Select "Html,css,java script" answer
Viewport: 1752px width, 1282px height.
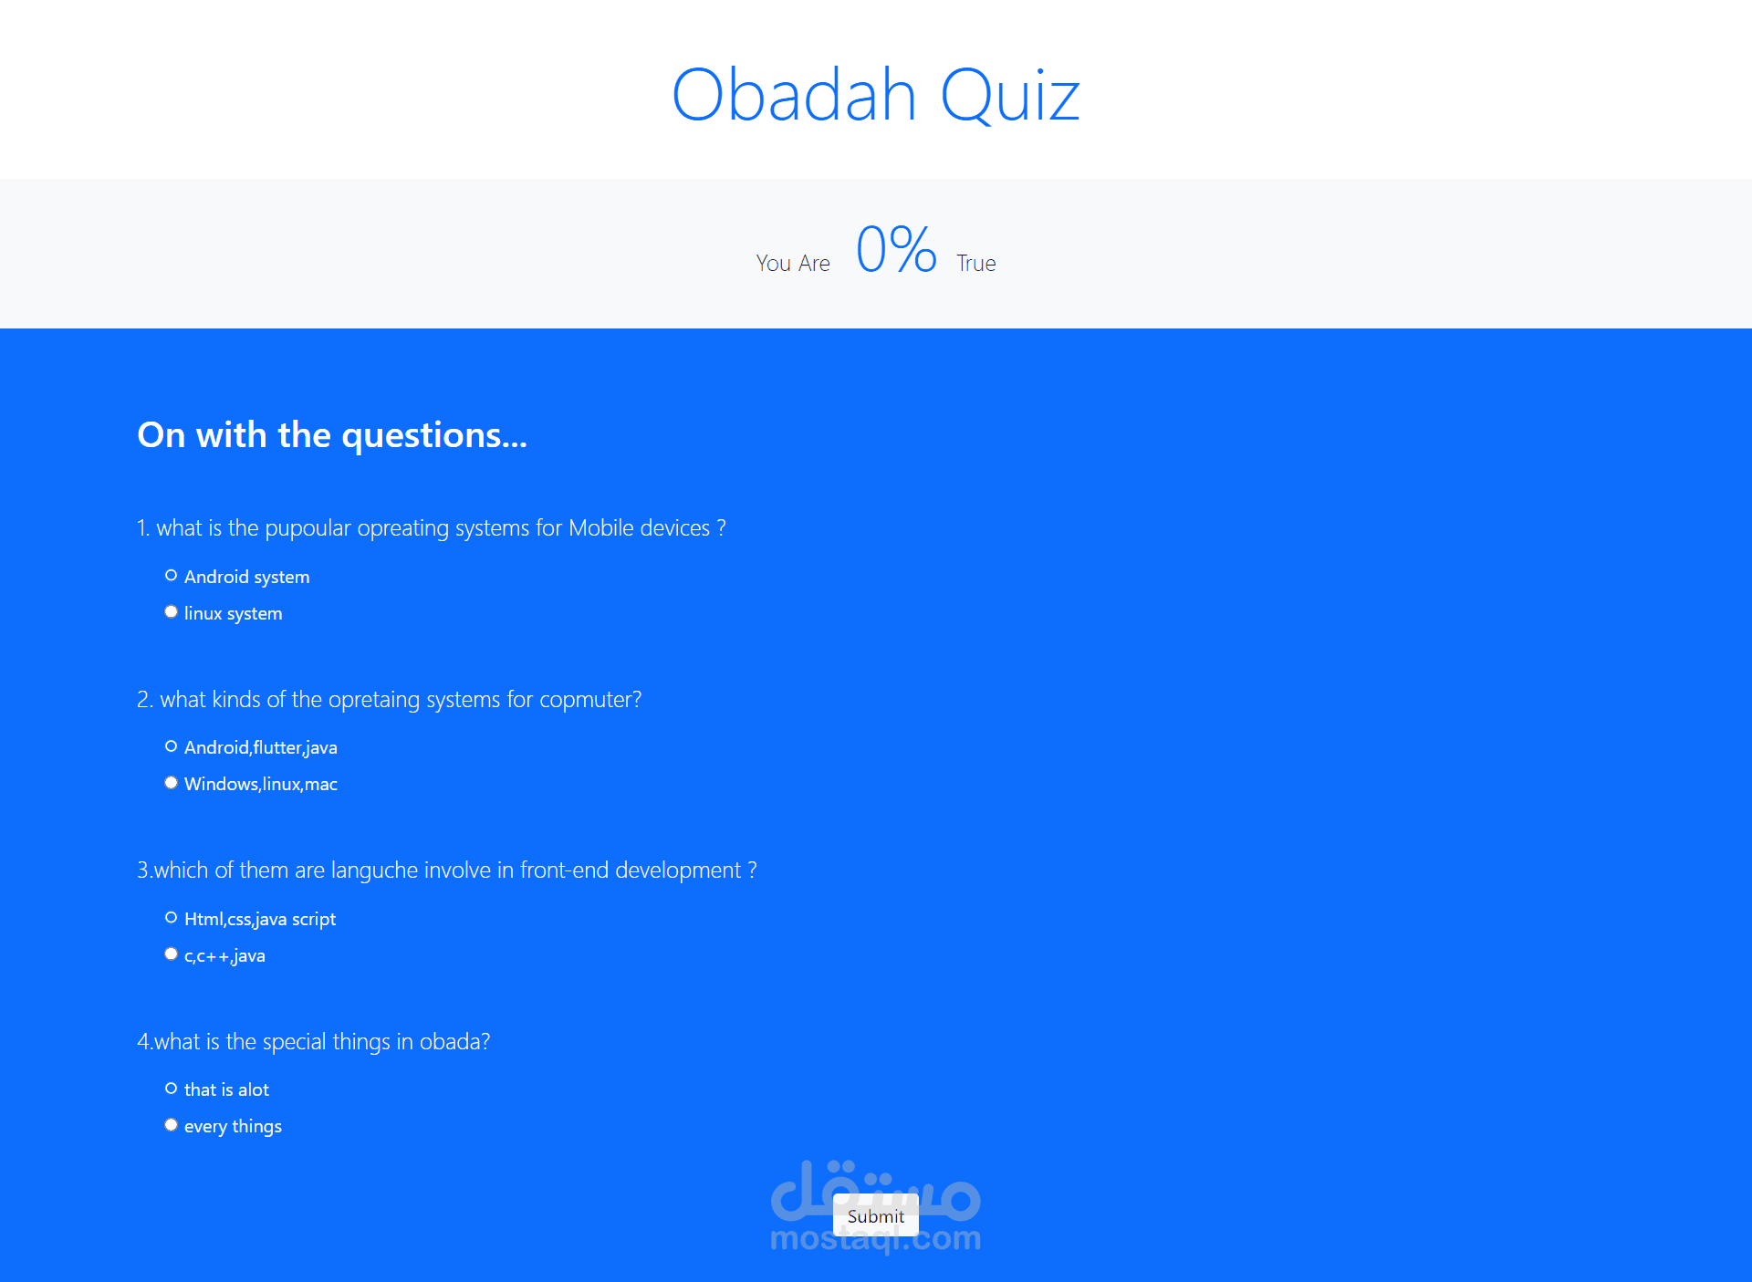click(171, 917)
